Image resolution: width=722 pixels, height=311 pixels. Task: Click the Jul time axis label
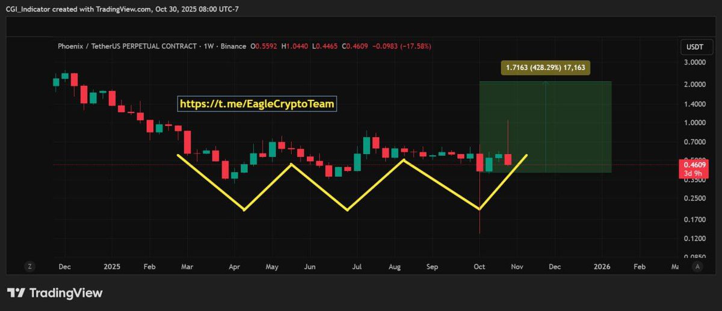357,266
